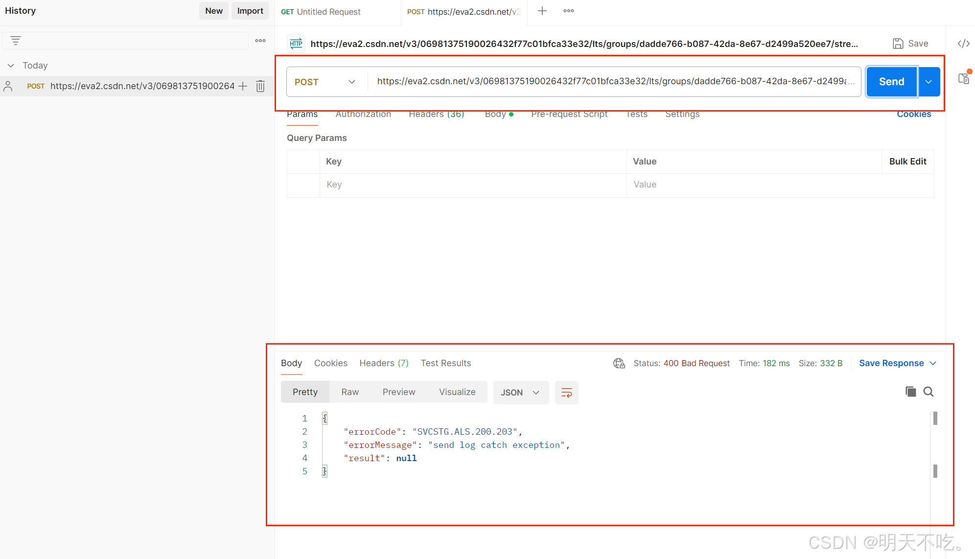Open a new request tab with plus

pyautogui.click(x=542, y=11)
